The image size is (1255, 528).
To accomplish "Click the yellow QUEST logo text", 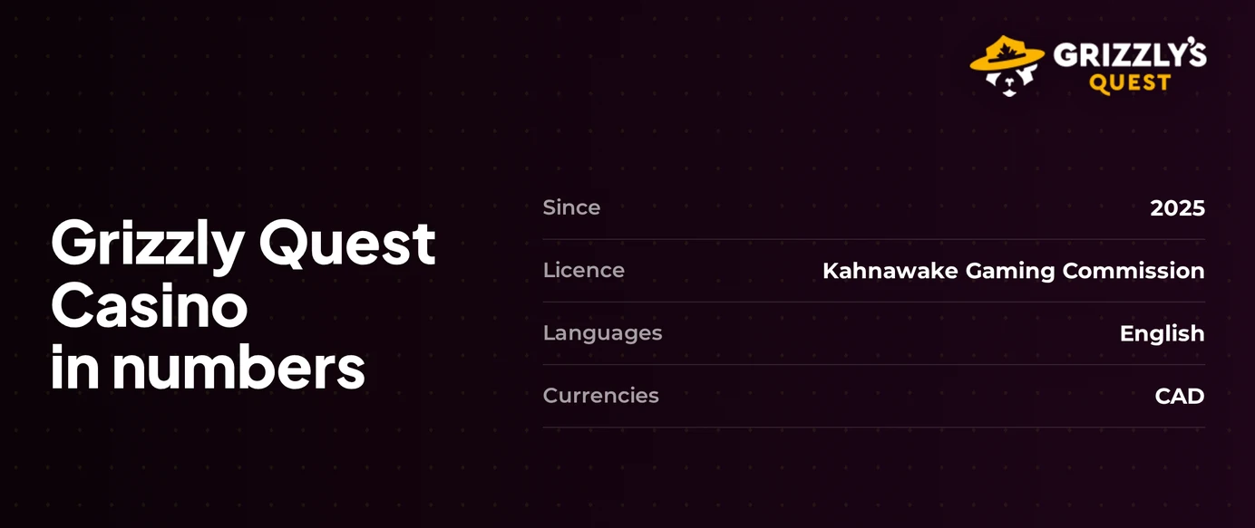I will (x=1130, y=83).
